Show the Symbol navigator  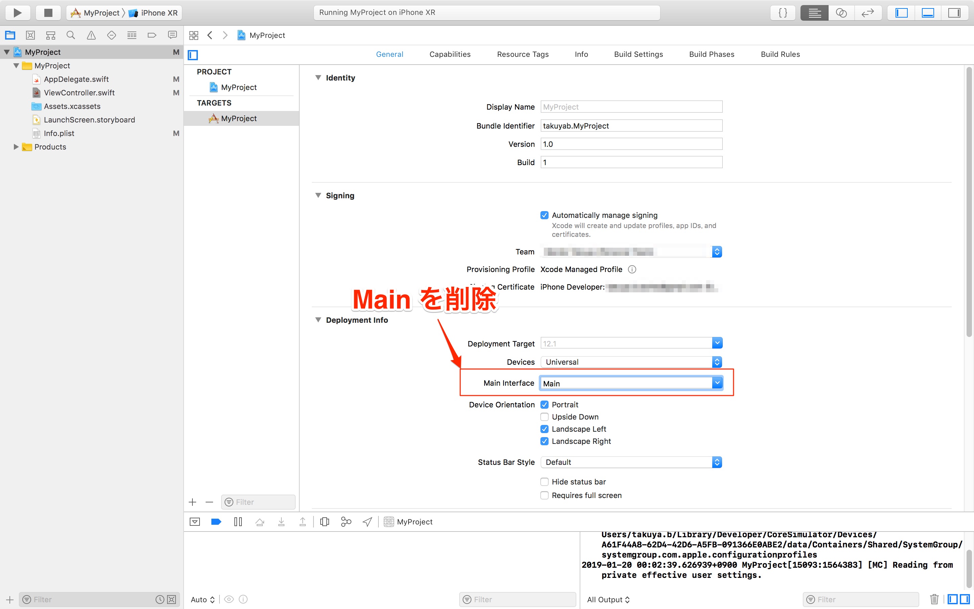pyautogui.click(x=51, y=36)
